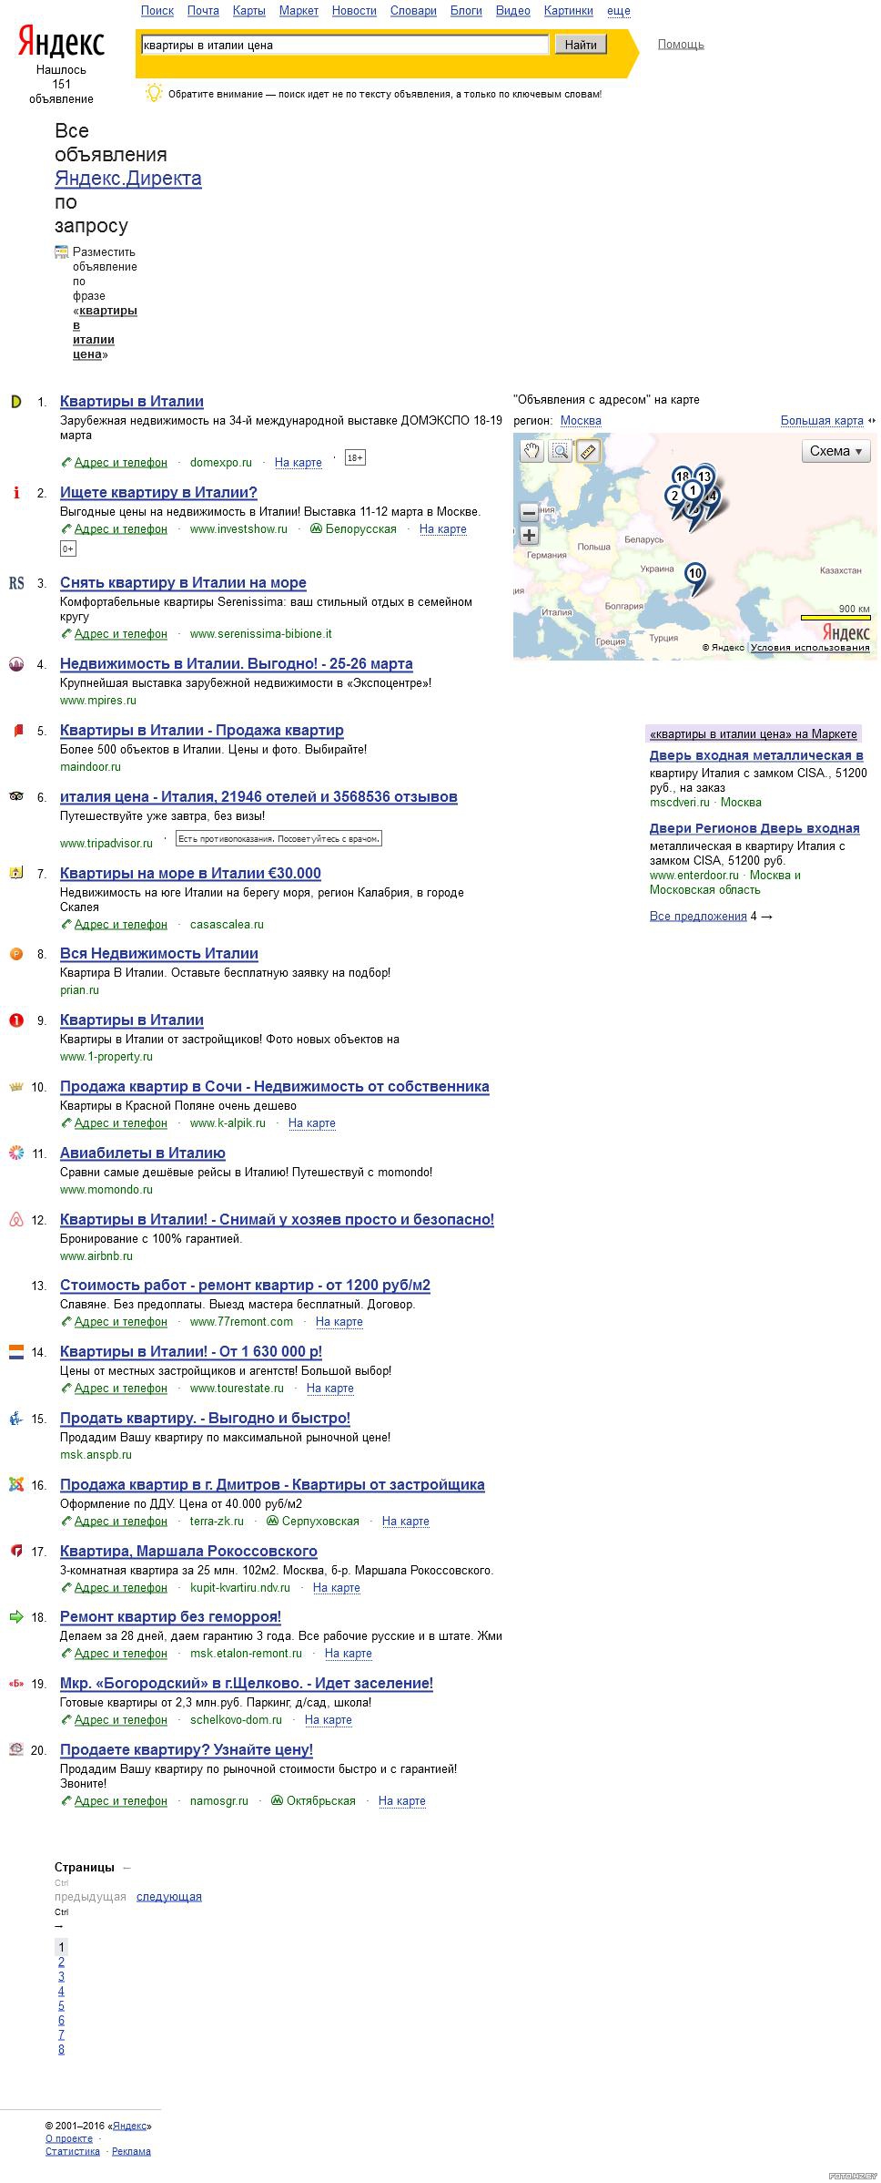This screenshot has width=881, height=2183.
Task: Click the Yandex logo
Action: 61,43
